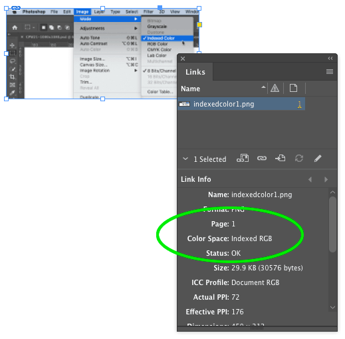
Task: Select indexedcolor1.png thumbnail in the list
Action: [x=184, y=104]
